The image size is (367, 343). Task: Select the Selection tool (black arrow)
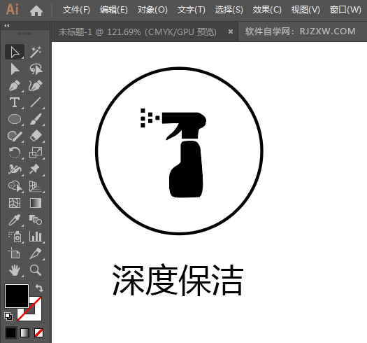tap(15, 52)
